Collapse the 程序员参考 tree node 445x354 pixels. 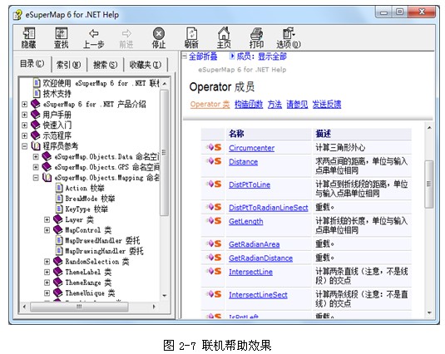click(24, 146)
